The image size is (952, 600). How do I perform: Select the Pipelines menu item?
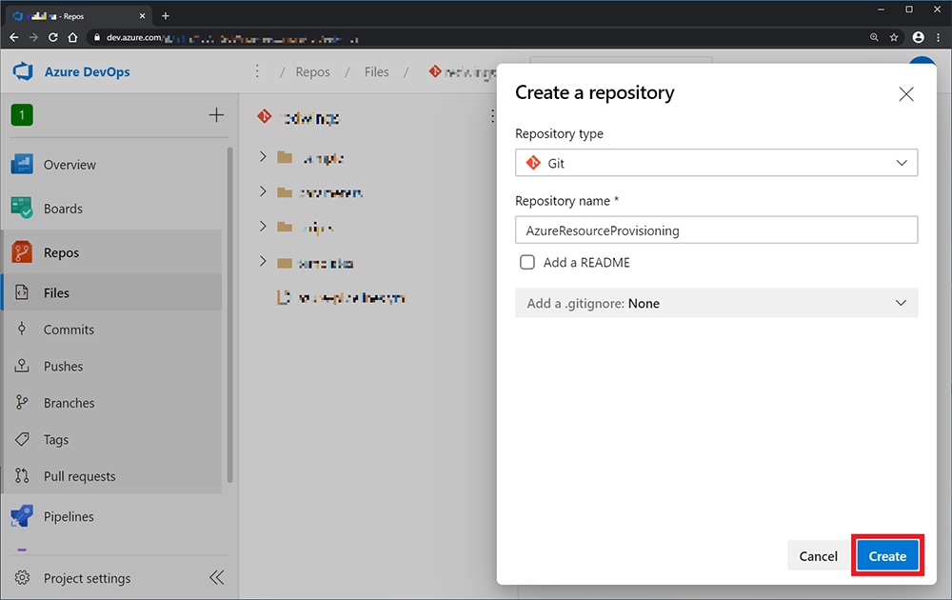[x=69, y=517]
